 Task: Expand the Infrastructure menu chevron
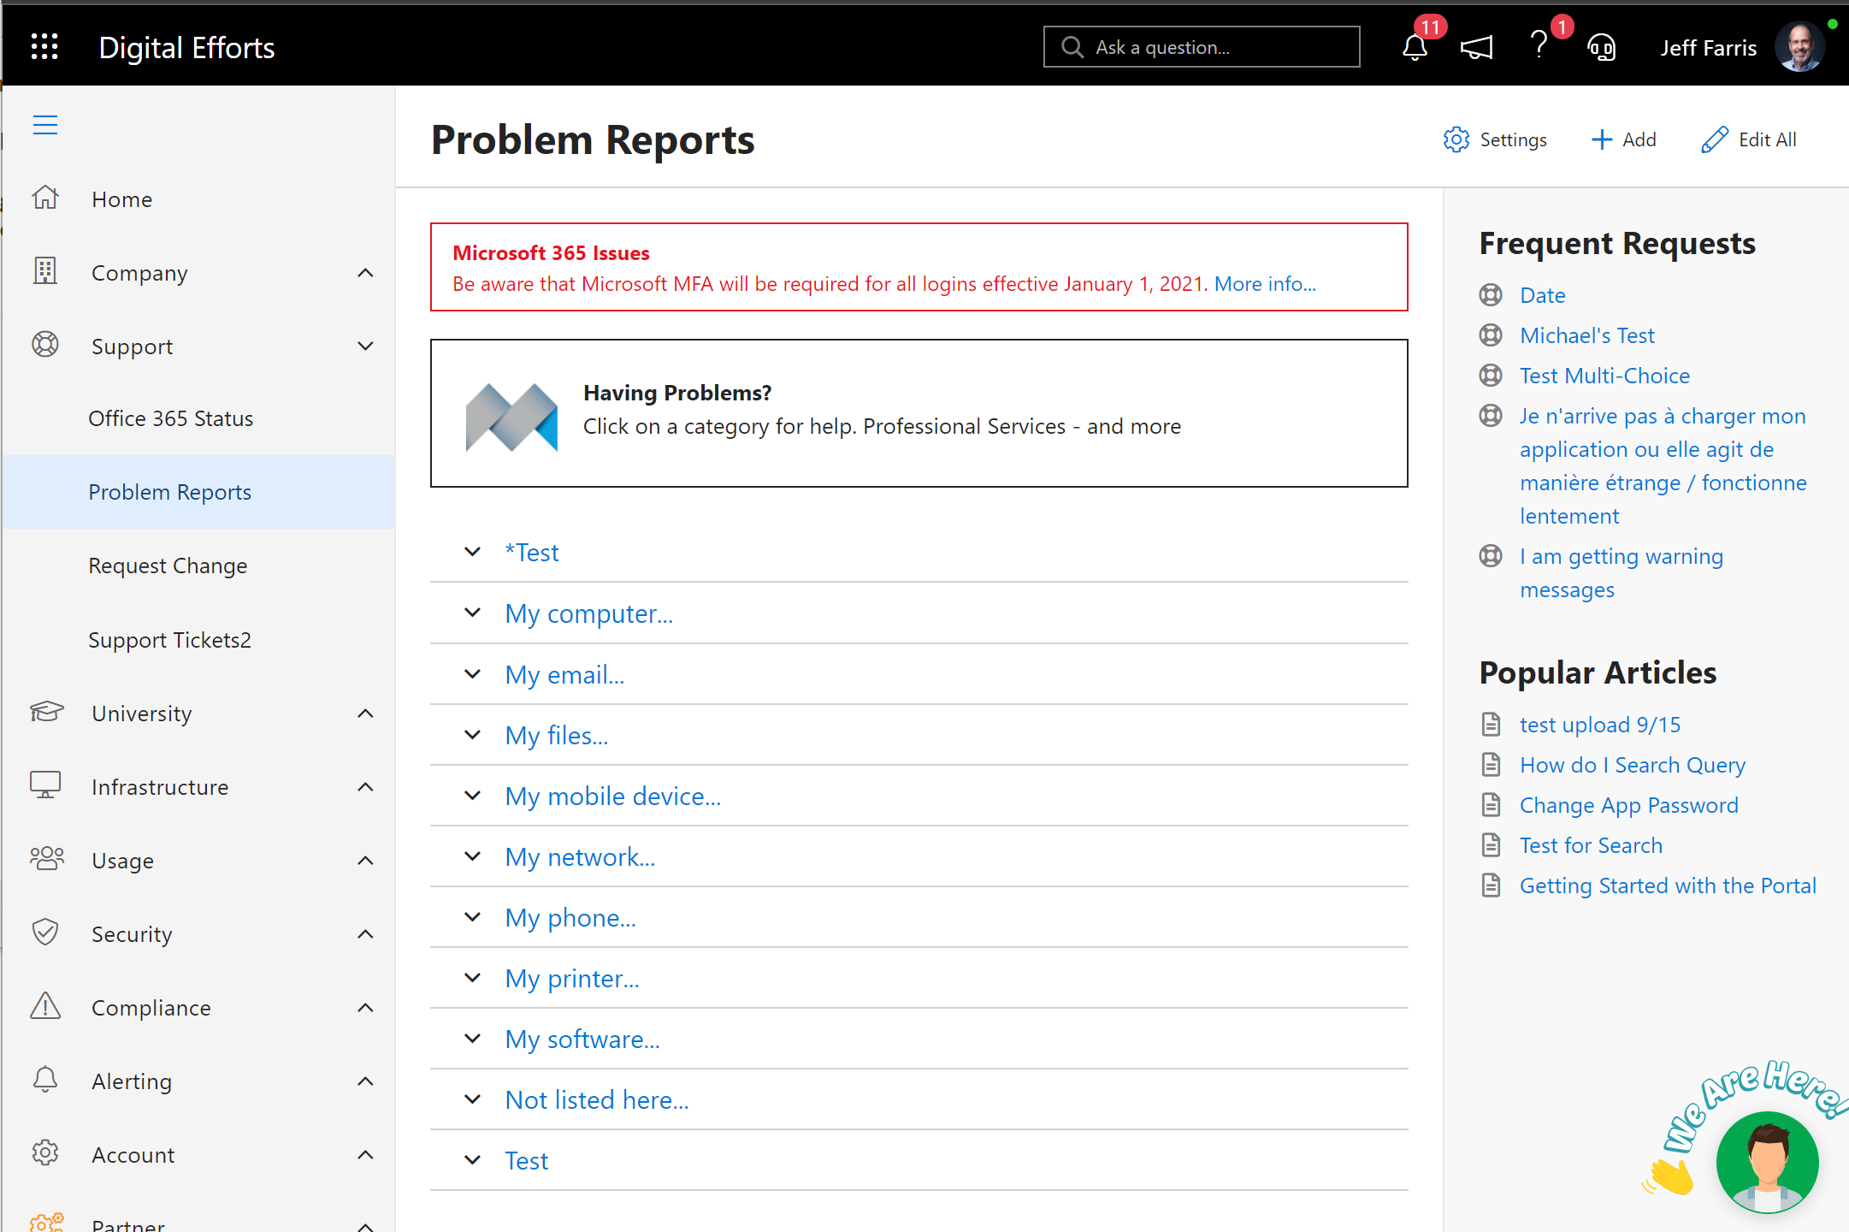365,787
